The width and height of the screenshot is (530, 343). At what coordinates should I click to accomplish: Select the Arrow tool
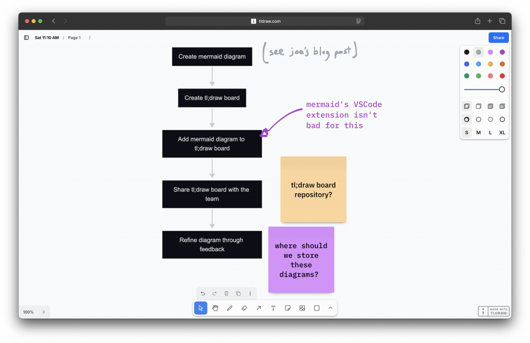point(259,308)
